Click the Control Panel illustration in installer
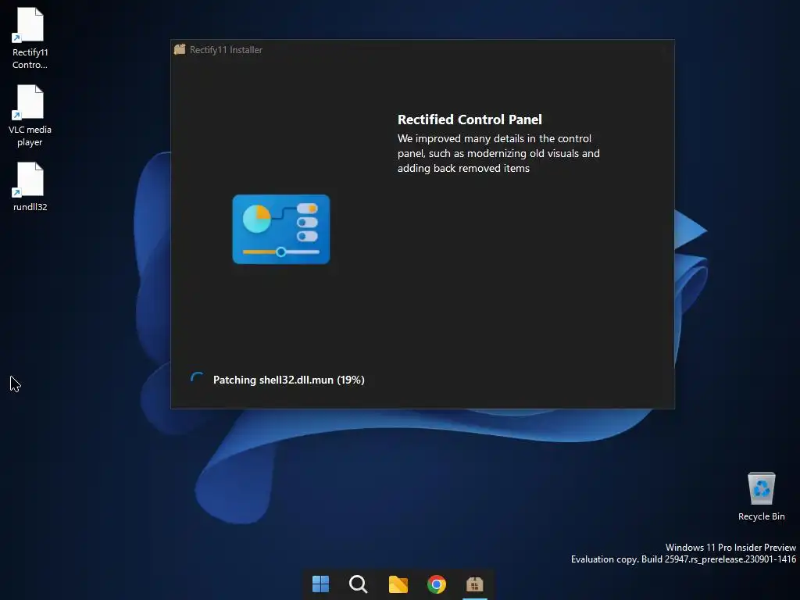 pyautogui.click(x=281, y=229)
